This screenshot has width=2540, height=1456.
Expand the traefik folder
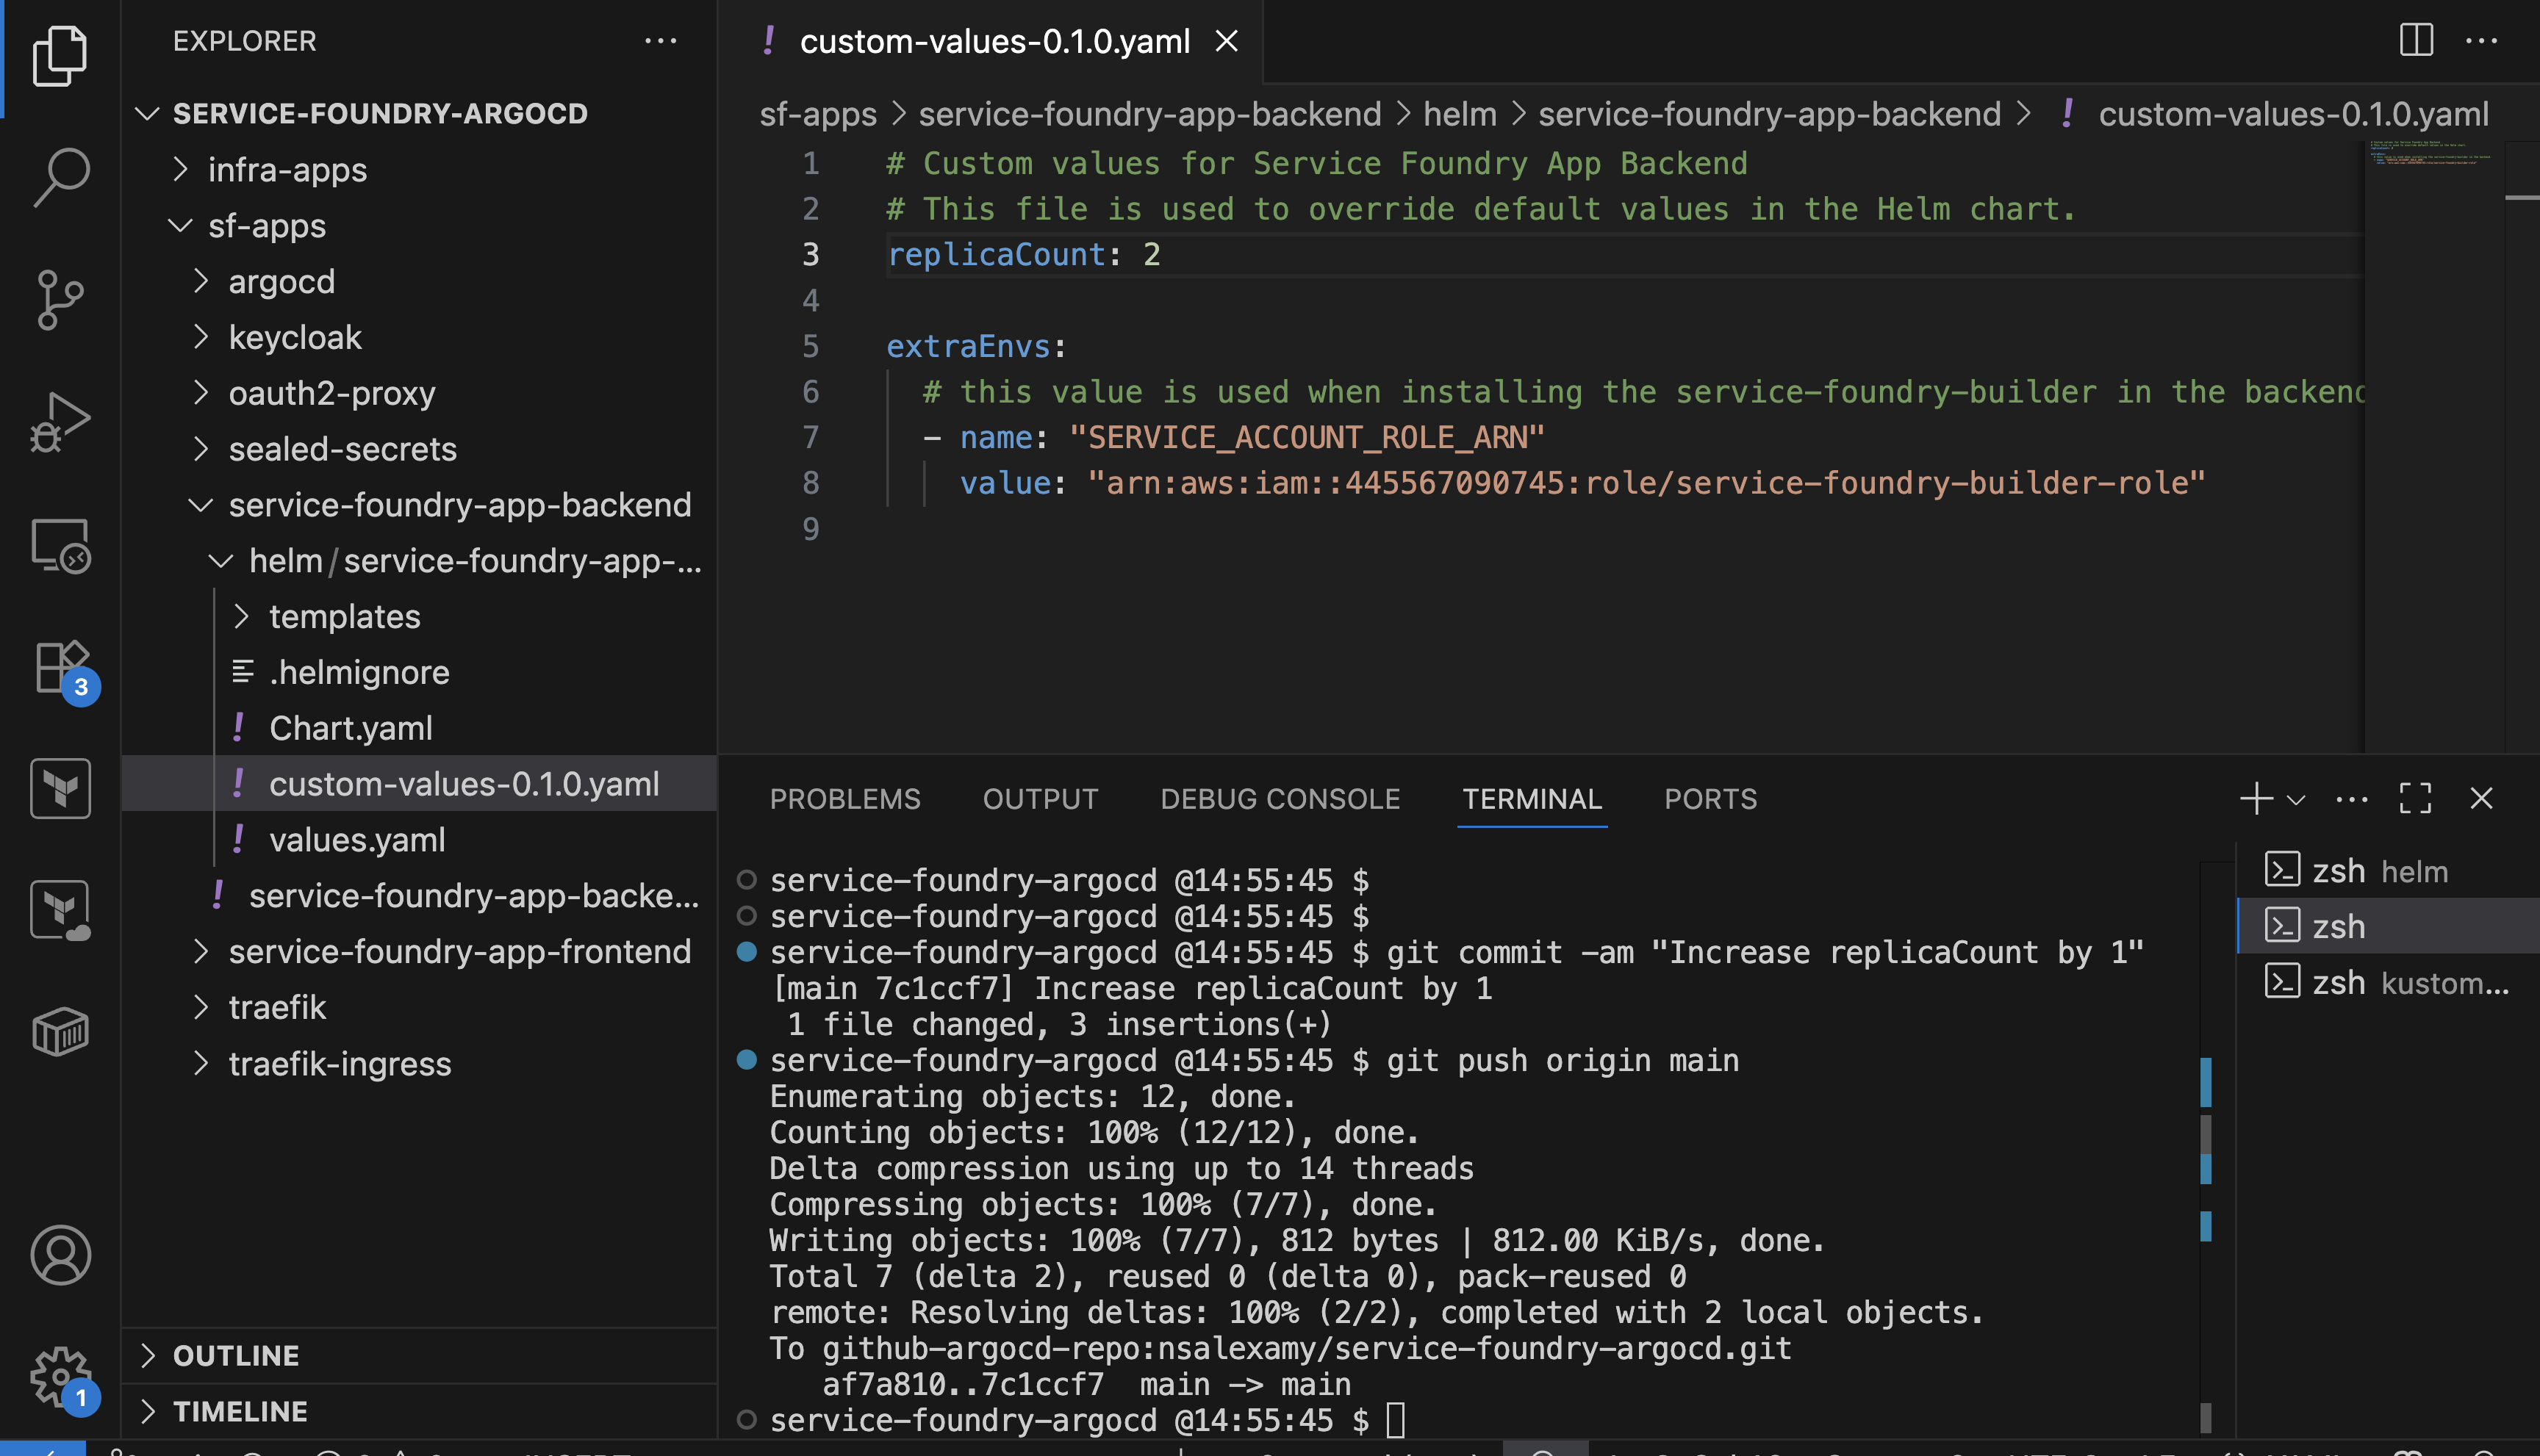(419, 1007)
